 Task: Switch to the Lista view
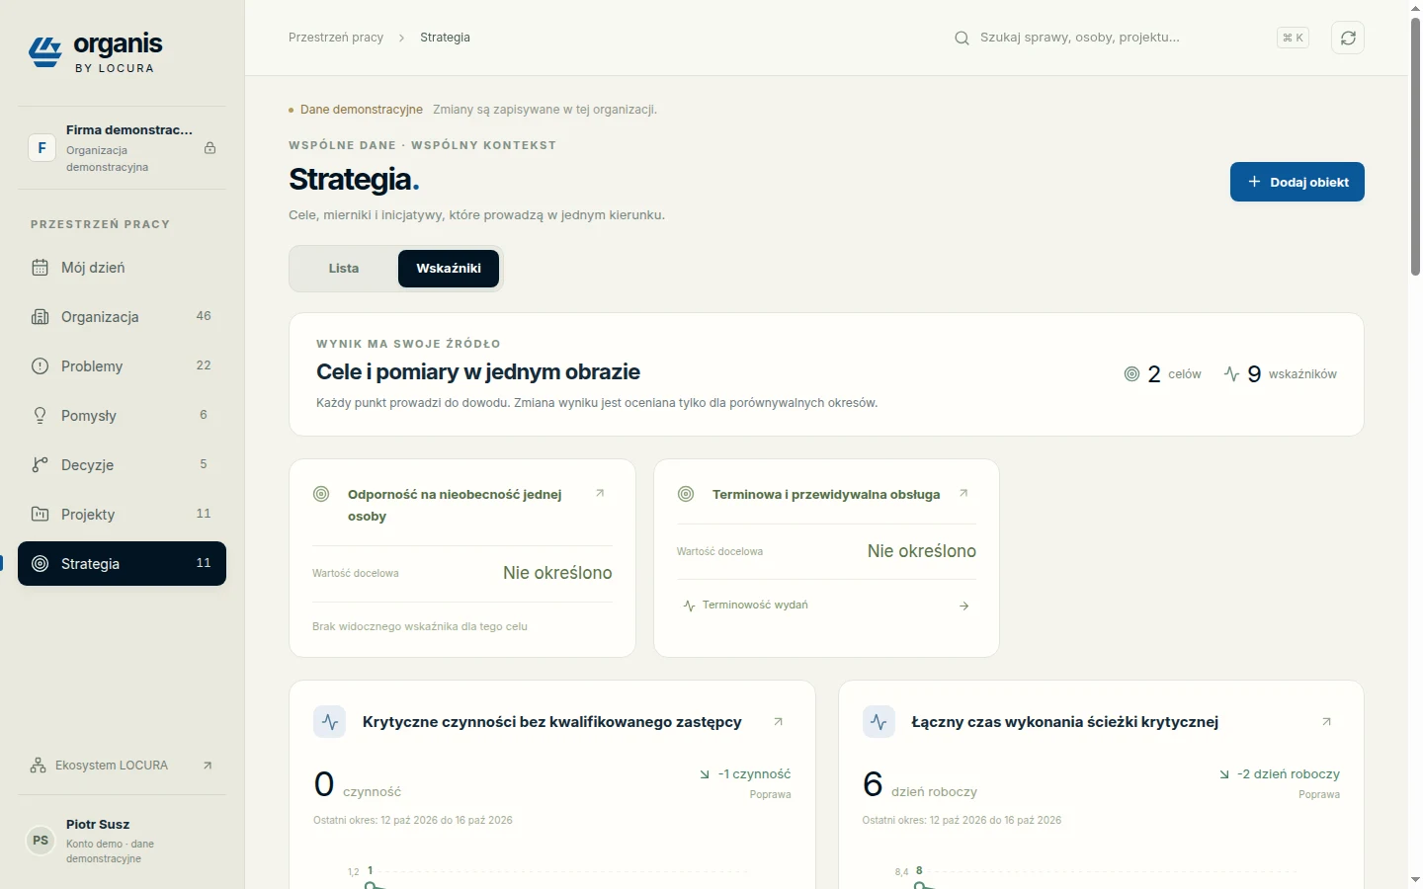click(x=344, y=269)
